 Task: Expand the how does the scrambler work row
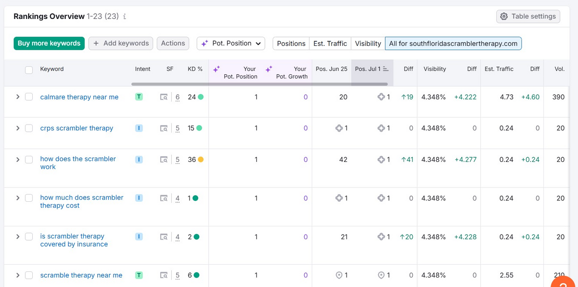18,160
